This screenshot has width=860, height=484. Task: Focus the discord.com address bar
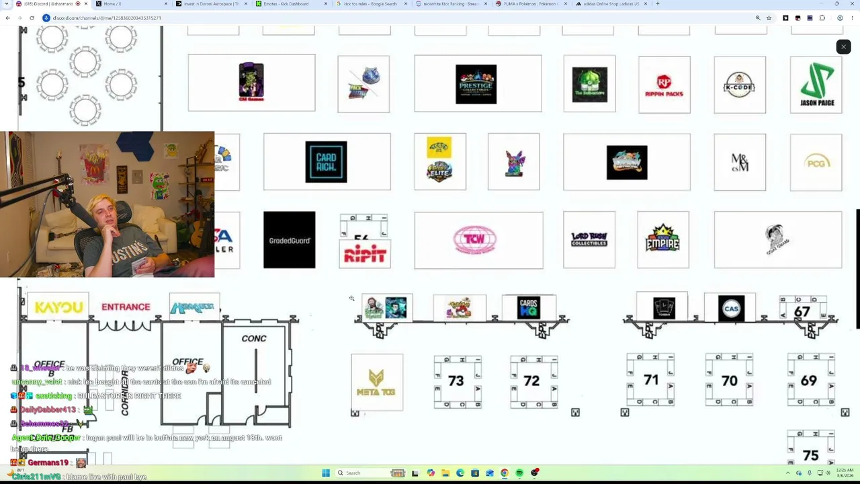click(x=396, y=18)
